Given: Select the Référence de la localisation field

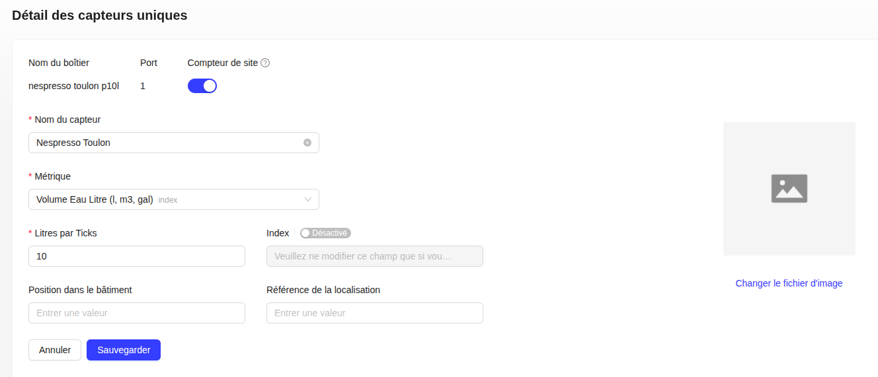Looking at the screenshot, I should coord(374,313).
